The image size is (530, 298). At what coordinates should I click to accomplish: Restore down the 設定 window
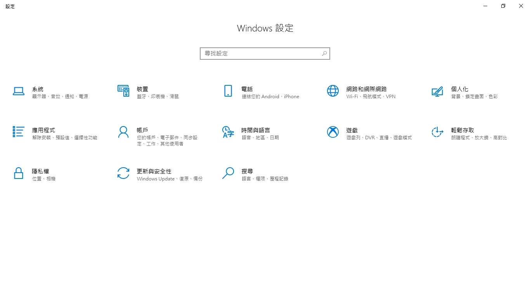pos(503,6)
